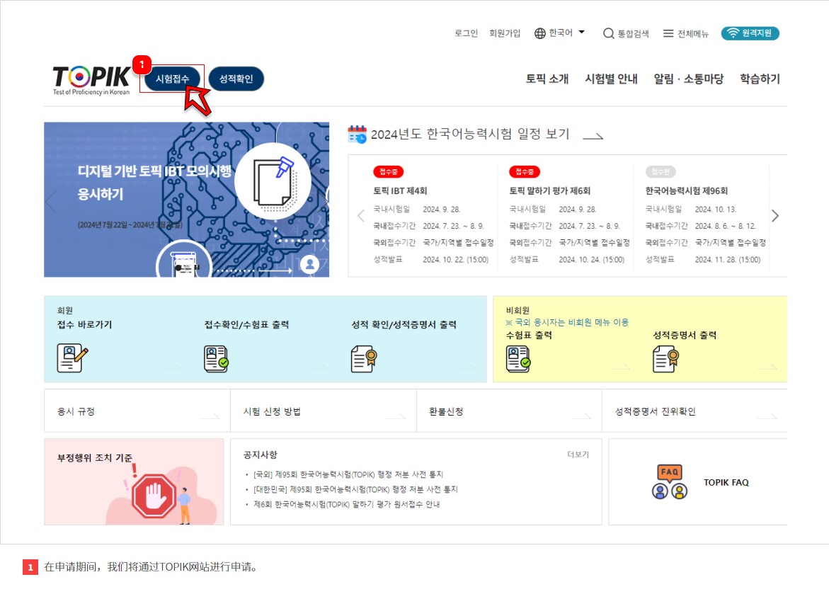Click the 시험접수 button
Image resolution: width=829 pixels, height=594 pixels.
coord(172,79)
